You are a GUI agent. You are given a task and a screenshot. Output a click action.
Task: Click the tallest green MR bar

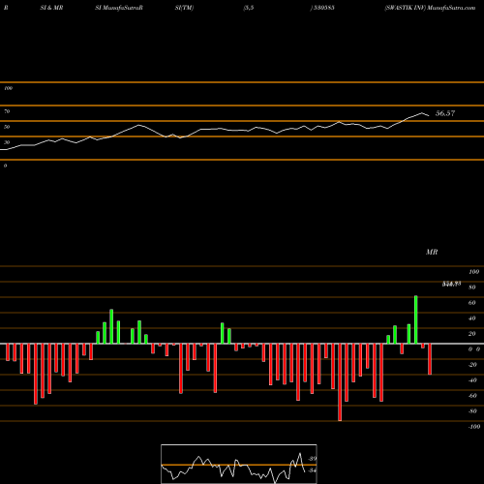click(x=416, y=319)
